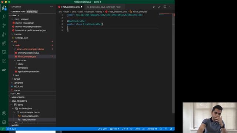The width and height of the screenshot is (237, 133).
Task: Open settings.json file
Action: (x=21, y=38)
